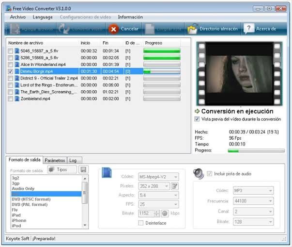Uncheck the Dimmu Borgir.mp4 checkbox
Viewport: 292px width, 247px height.
(11, 71)
